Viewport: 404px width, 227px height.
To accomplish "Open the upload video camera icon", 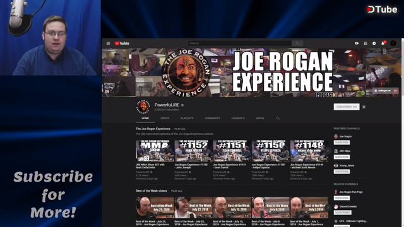I will [357, 44].
